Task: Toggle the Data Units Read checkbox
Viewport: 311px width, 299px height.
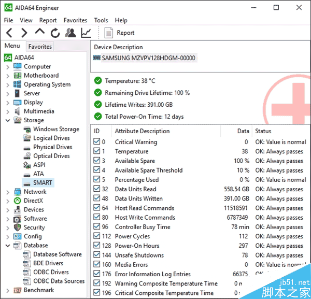Action: pyautogui.click(x=97, y=189)
